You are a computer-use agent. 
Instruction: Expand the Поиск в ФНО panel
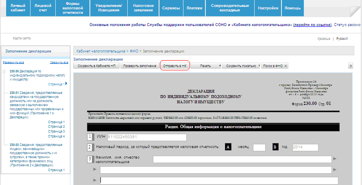[286, 66]
